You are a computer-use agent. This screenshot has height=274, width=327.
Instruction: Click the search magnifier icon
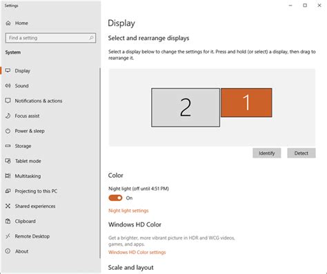pos(91,38)
